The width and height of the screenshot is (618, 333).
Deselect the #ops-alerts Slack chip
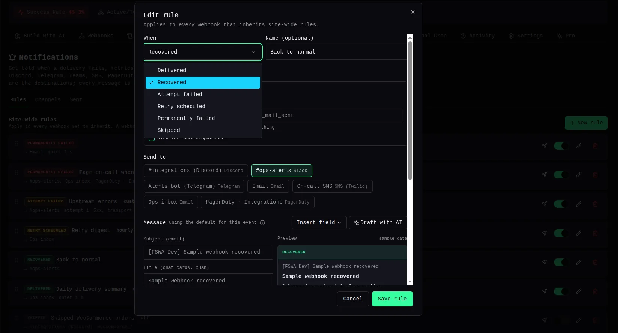pyautogui.click(x=282, y=171)
